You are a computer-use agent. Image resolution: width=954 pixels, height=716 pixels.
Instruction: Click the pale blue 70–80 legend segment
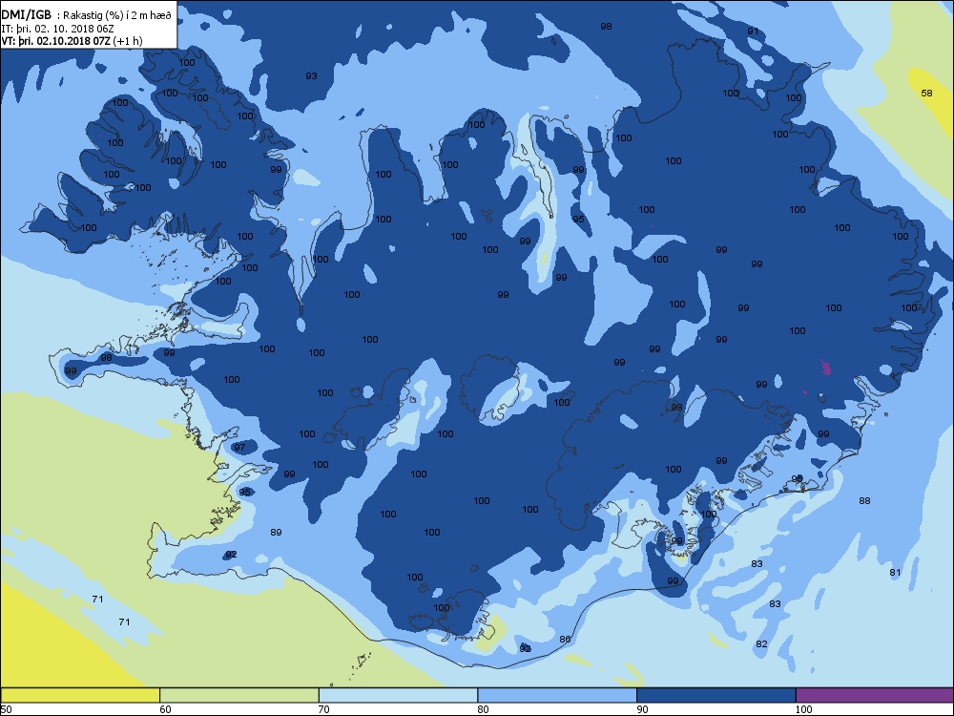(398, 695)
